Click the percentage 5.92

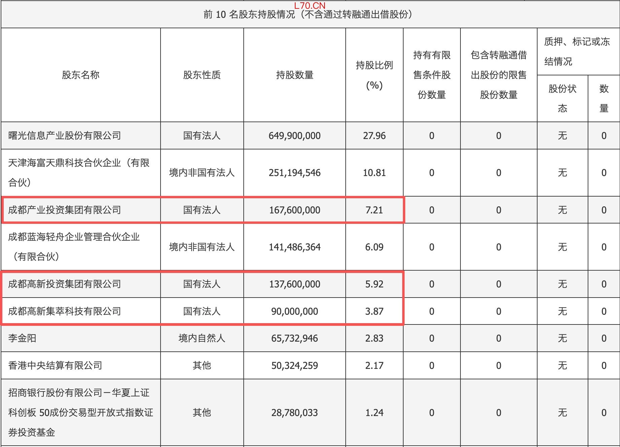(374, 284)
